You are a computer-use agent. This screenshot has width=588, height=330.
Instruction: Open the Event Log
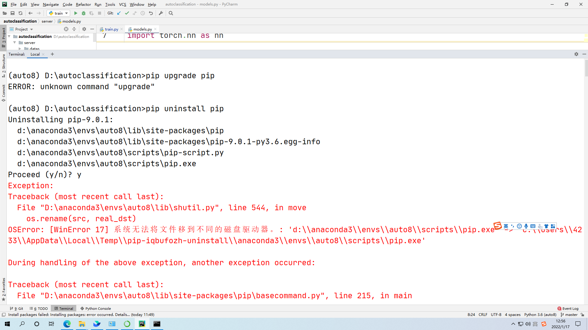coord(568,308)
